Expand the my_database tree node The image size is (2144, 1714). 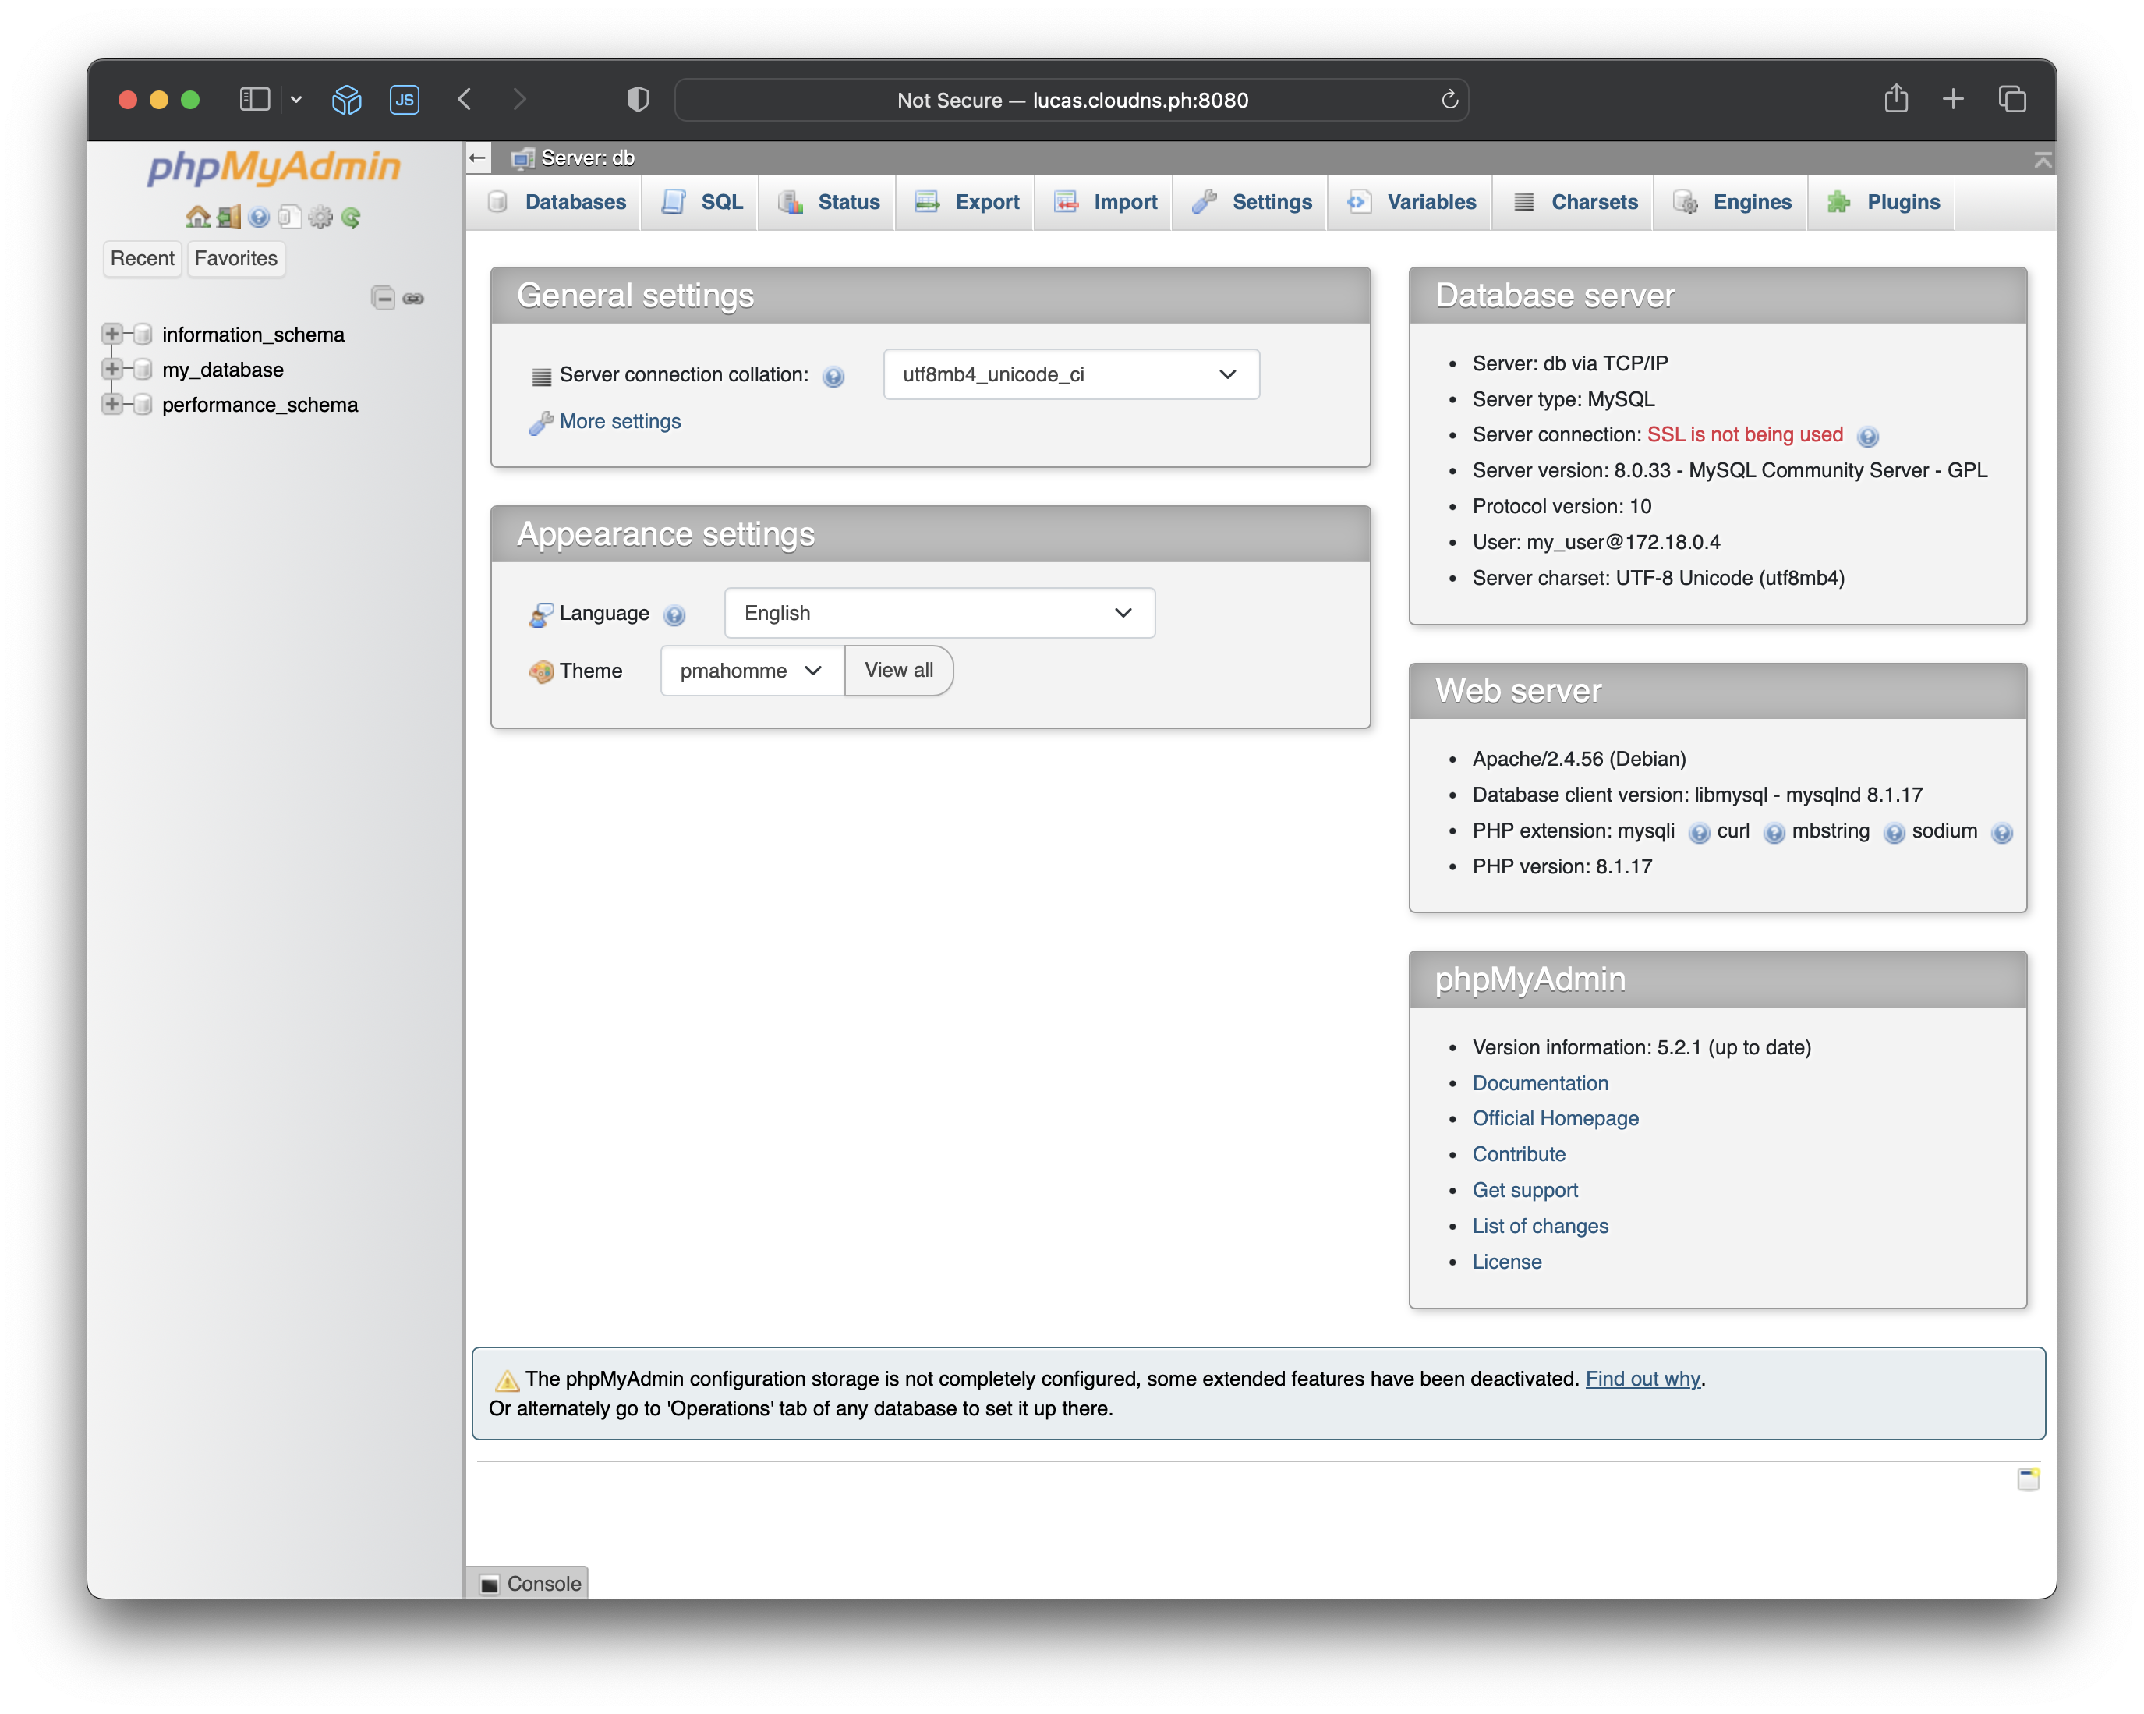click(x=111, y=369)
